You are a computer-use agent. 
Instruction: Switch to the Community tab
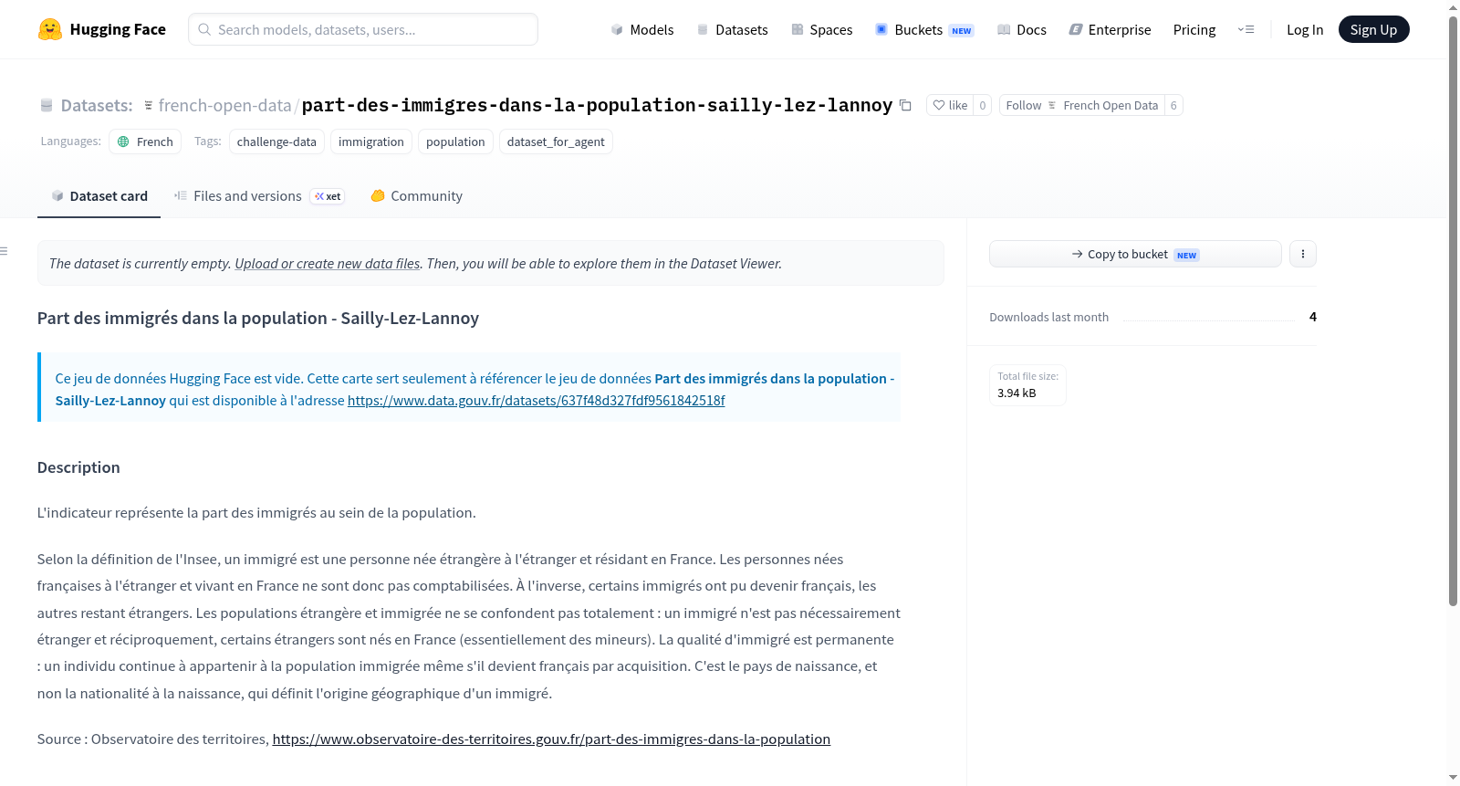(416, 196)
